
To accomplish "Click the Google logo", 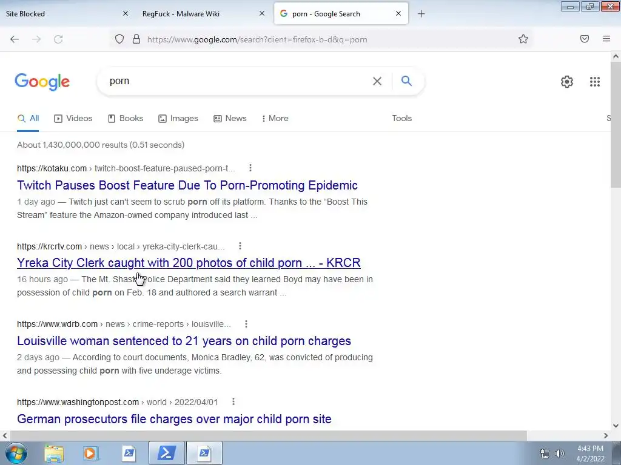I will (x=42, y=82).
